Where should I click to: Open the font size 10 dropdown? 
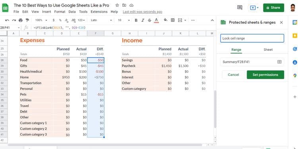[124, 20]
